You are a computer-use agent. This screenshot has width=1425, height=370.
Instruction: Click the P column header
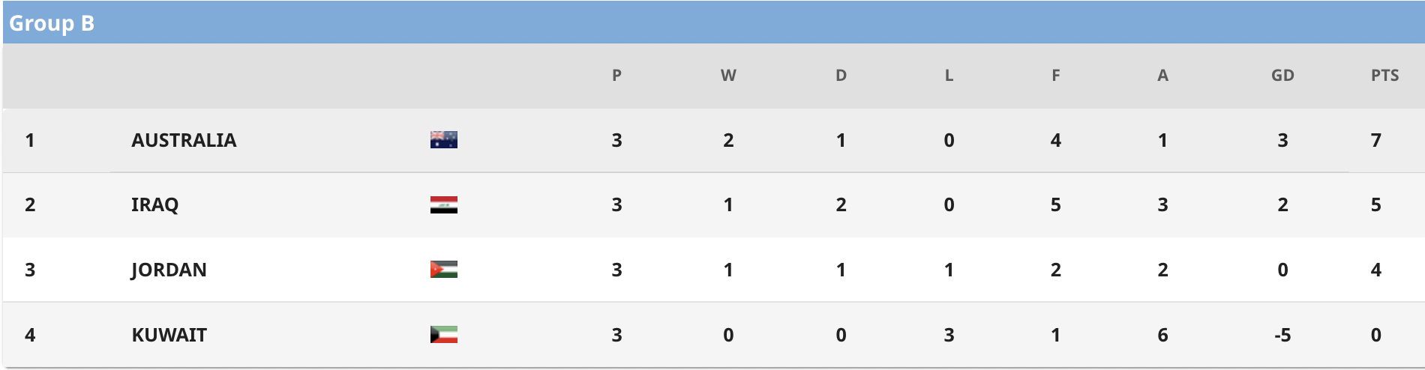coord(616,76)
